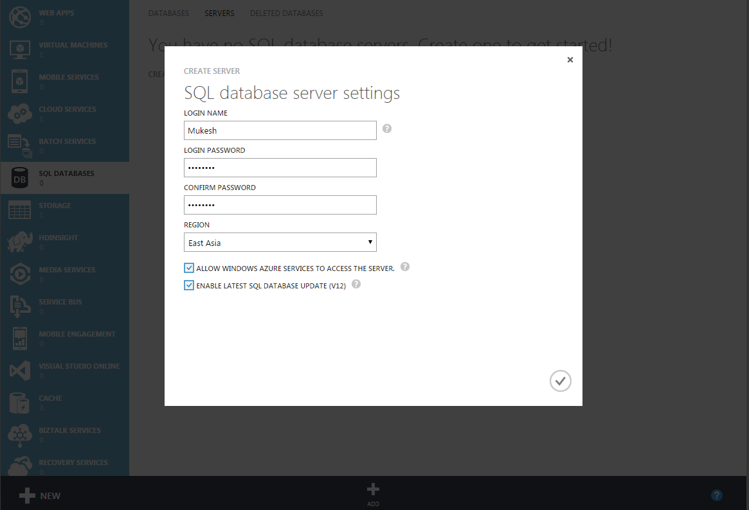Click the login name help icon
The image size is (749, 510).
pos(387,128)
